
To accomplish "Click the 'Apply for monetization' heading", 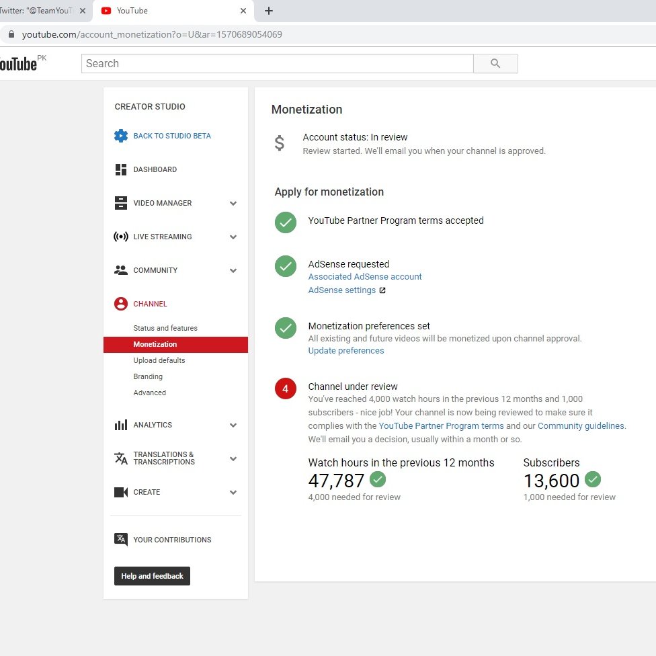I will coord(329,192).
